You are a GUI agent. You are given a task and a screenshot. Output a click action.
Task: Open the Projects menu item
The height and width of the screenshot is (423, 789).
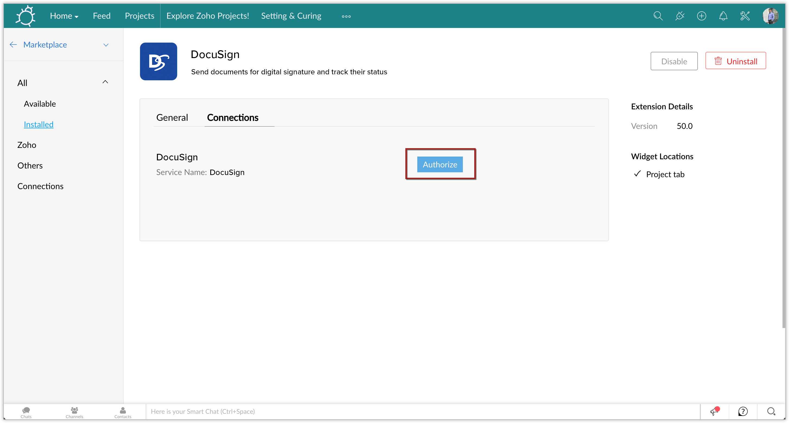(x=139, y=16)
